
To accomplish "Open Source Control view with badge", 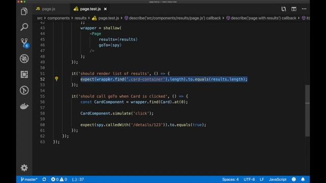I will tap(24, 43).
